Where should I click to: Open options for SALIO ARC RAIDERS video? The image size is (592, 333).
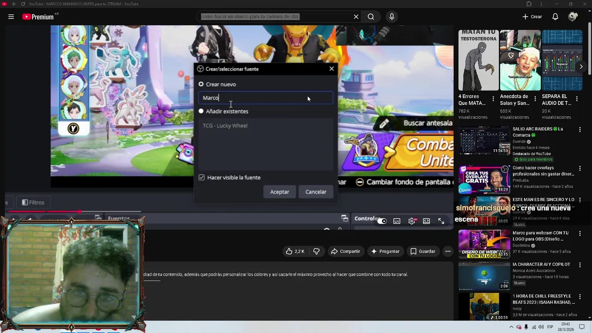580,130
